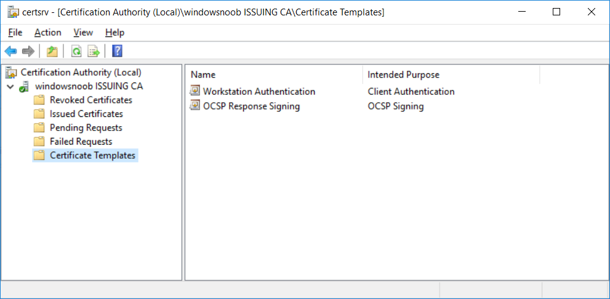Click the Refresh toolbar icon
Viewport: 610px width, 299px height.
76,51
